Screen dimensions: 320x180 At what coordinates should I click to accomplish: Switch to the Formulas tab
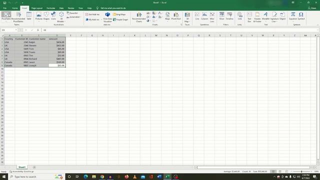(x=51, y=8)
